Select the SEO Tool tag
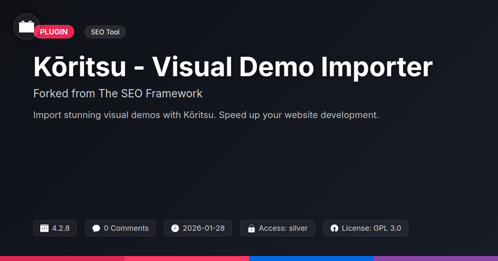Viewport: 498px width, 261px height. [105, 32]
